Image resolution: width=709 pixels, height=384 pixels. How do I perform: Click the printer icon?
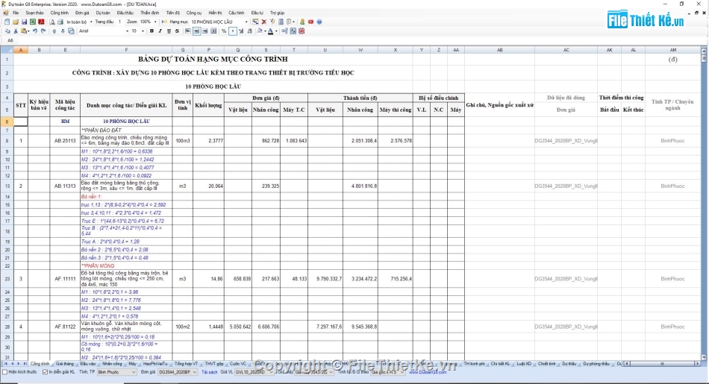[x=60, y=22]
